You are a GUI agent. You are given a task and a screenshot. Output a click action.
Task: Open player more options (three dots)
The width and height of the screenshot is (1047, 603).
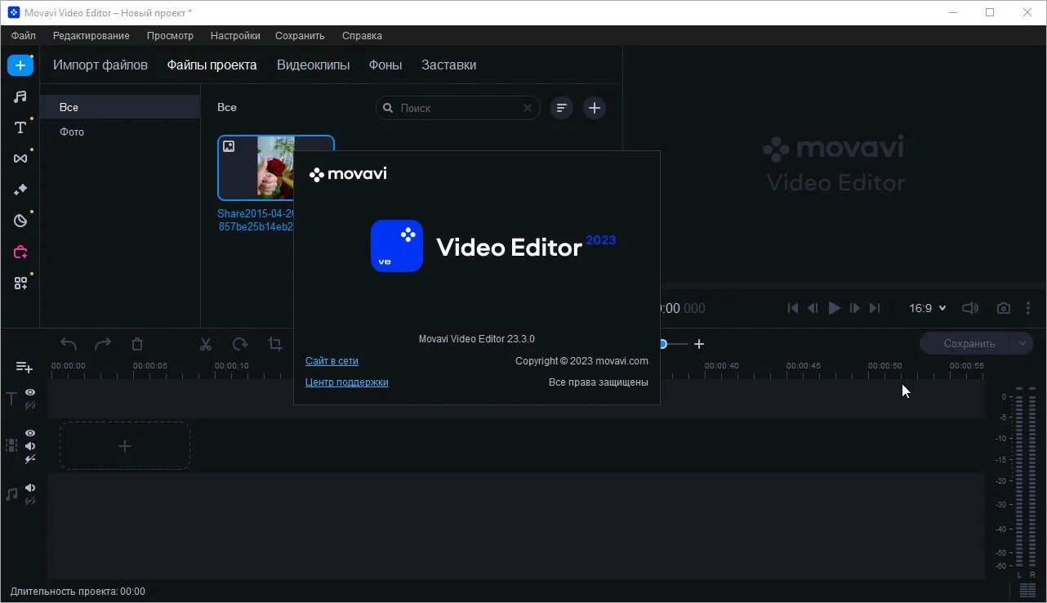(x=1028, y=308)
